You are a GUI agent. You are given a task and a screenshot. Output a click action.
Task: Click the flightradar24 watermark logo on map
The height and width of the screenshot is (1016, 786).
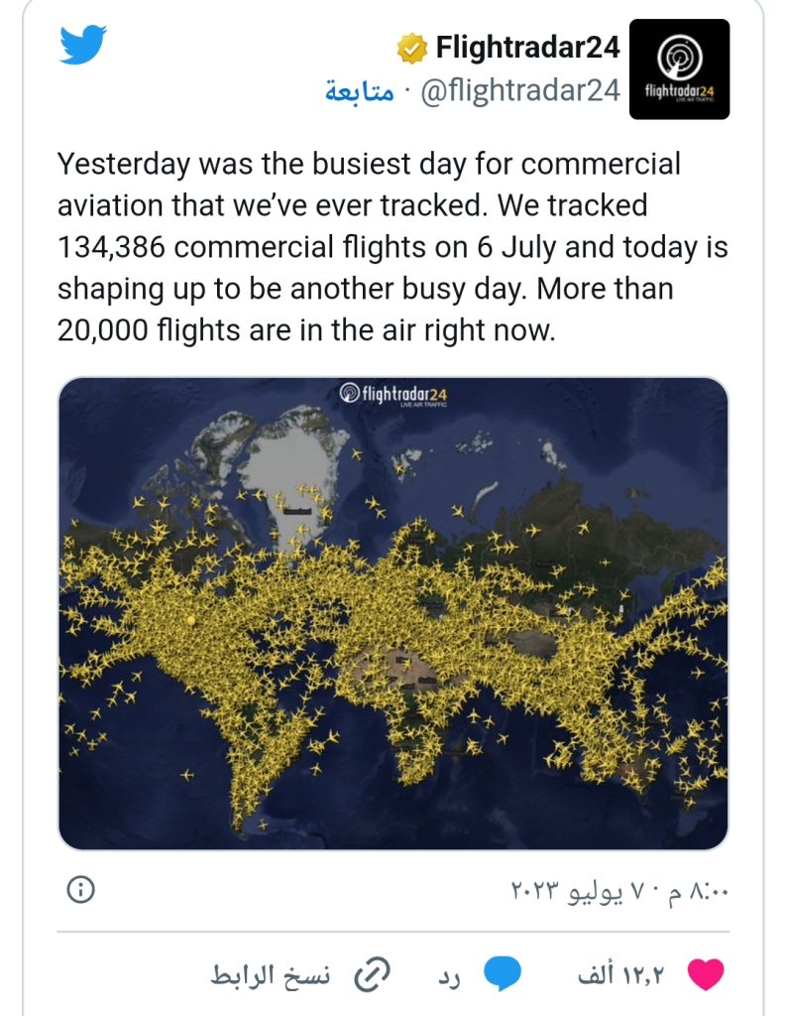(393, 394)
